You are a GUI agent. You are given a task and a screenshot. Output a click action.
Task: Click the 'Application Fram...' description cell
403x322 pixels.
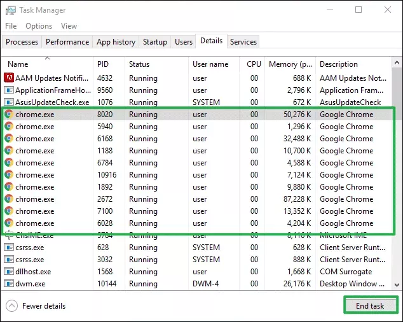[352, 90]
